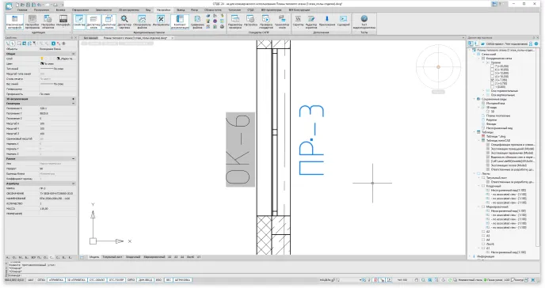Toggle ОРТО mode in status bar

131,279
